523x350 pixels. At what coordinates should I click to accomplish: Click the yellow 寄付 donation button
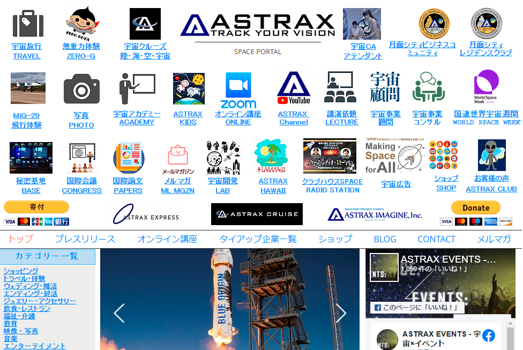click(x=36, y=207)
